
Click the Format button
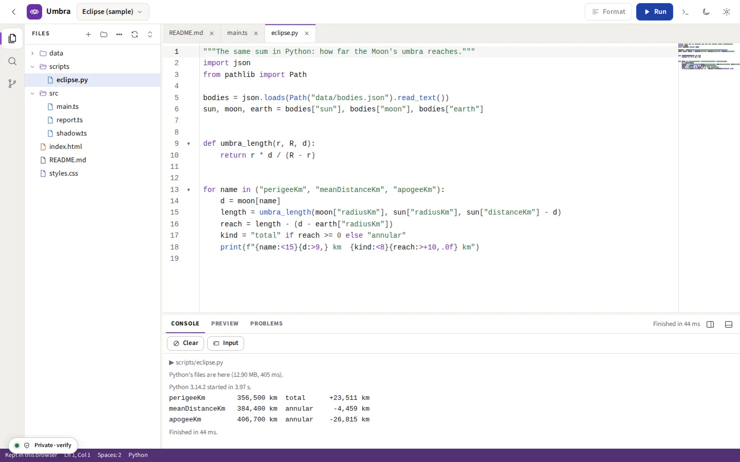click(x=608, y=12)
